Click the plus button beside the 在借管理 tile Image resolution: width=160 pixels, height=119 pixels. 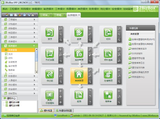pos(119,70)
